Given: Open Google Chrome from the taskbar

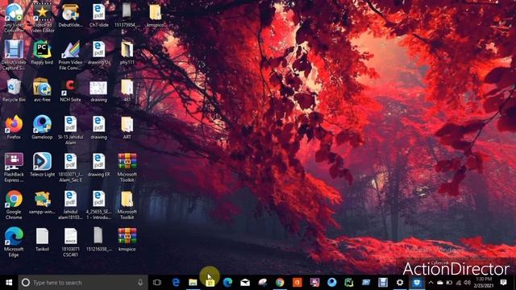Looking at the screenshot, I should 280,283.
